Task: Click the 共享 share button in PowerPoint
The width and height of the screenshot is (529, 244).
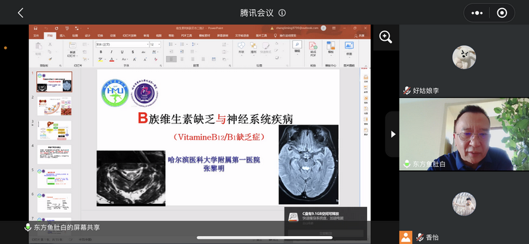Action: tap(360, 36)
